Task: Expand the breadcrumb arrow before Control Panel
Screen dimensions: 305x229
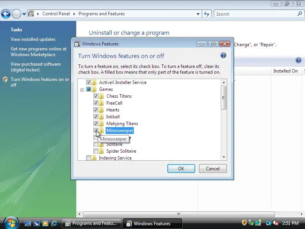Action: pyautogui.click(x=38, y=14)
